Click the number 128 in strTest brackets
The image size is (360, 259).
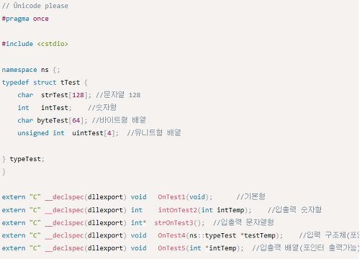click(78, 95)
